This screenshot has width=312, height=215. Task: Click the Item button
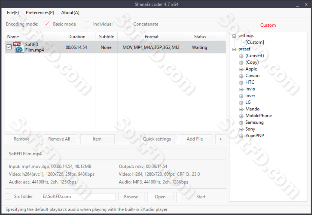click(x=97, y=139)
